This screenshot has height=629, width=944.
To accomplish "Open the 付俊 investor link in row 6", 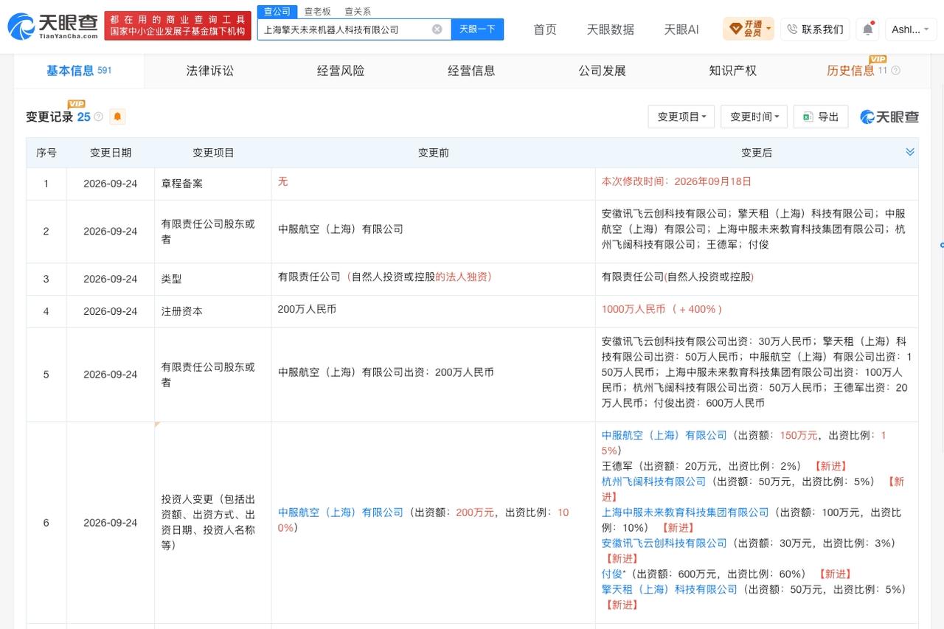I will pyautogui.click(x=612, y=574).
